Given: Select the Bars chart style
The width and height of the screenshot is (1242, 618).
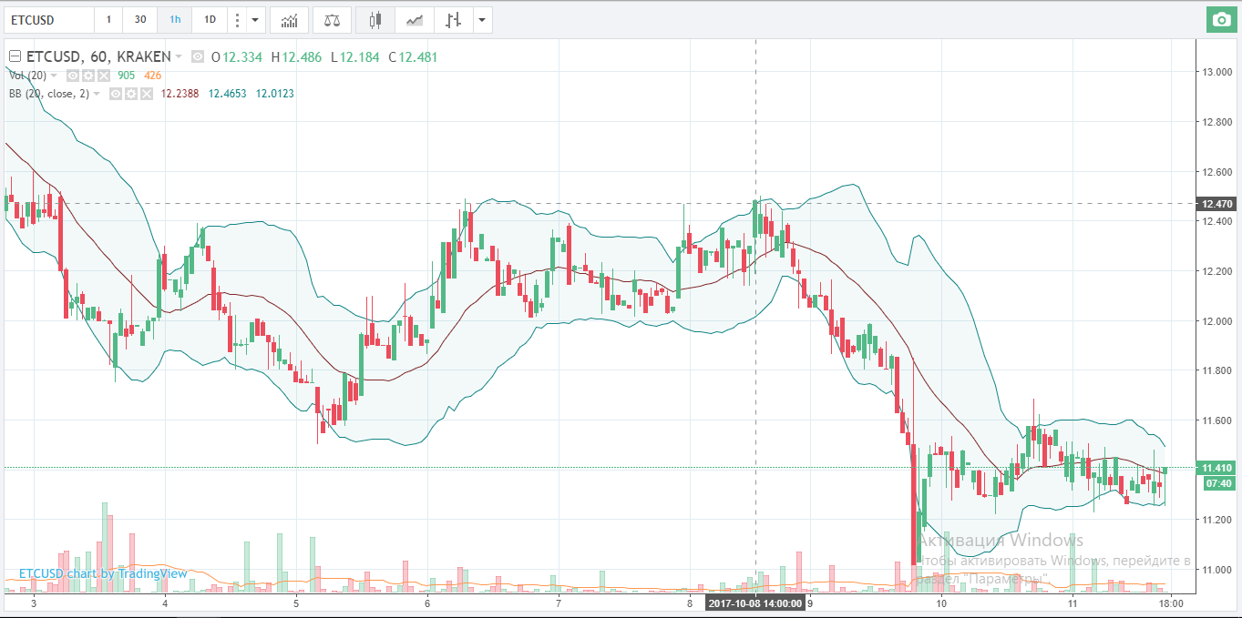Looking at the screenshot, I should point(453,19).
